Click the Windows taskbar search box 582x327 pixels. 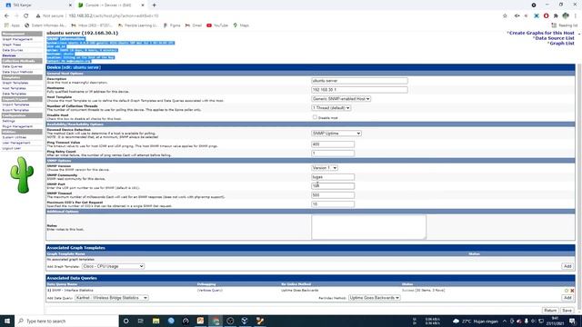click(66, 321)
